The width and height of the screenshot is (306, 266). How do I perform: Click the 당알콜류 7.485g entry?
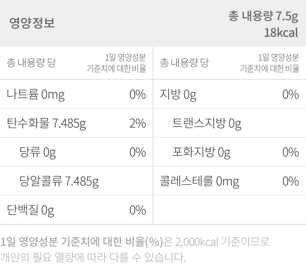tap(59, 181)
